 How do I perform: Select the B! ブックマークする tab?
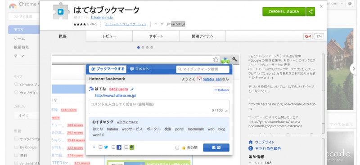108,69
